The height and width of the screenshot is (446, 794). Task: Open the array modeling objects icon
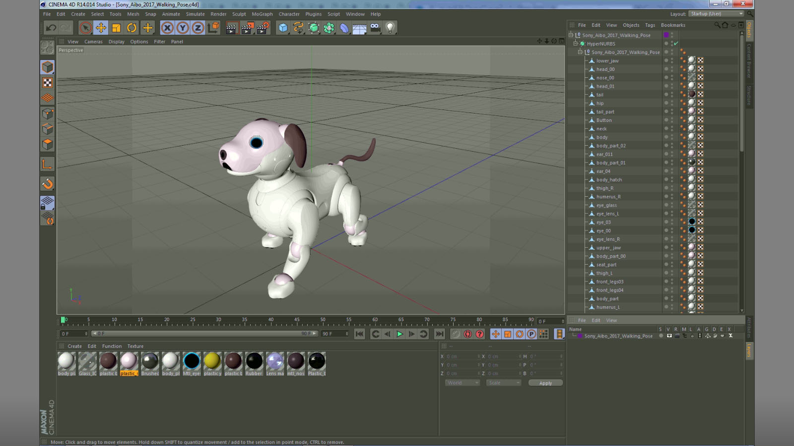click(x=329, y=28)
